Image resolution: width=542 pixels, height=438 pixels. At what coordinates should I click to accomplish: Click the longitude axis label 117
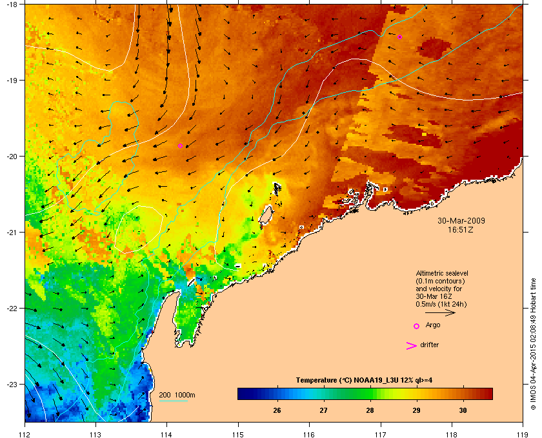(x=381, y=435)
